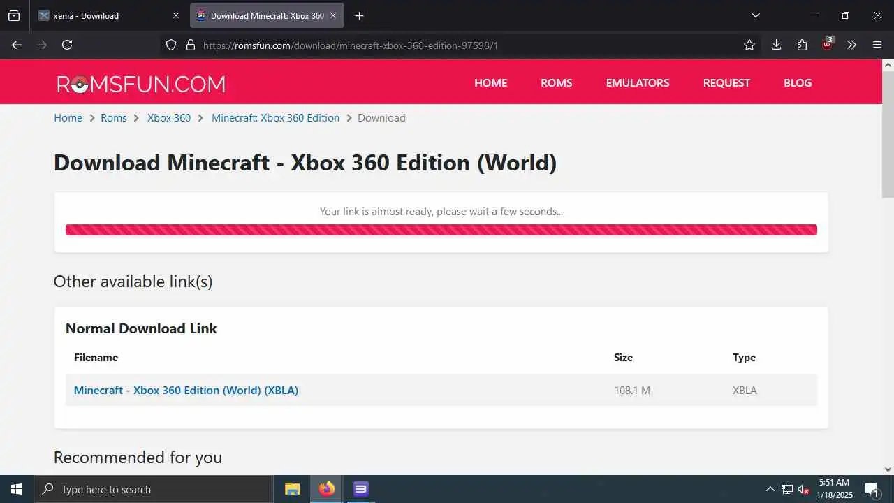Open Firefox View icon in tab bar
This screenshot has width=894, height=503.
pos(14,15)
